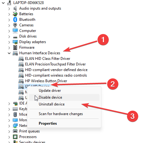Expand the Monitors category
Screen dimensions: 156x143
pyautogui.click(x=9, y=120)
